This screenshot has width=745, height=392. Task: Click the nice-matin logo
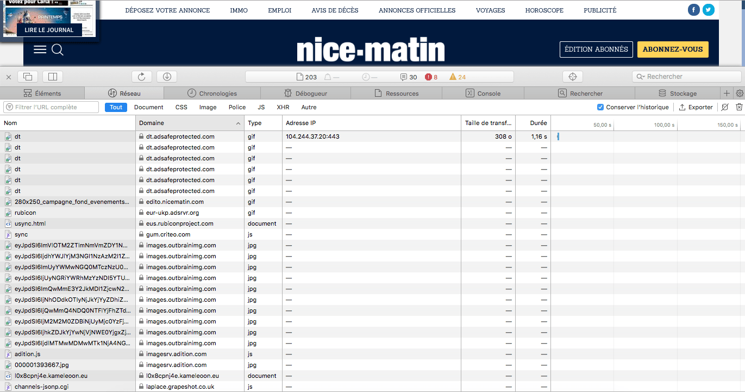point(371,50)
